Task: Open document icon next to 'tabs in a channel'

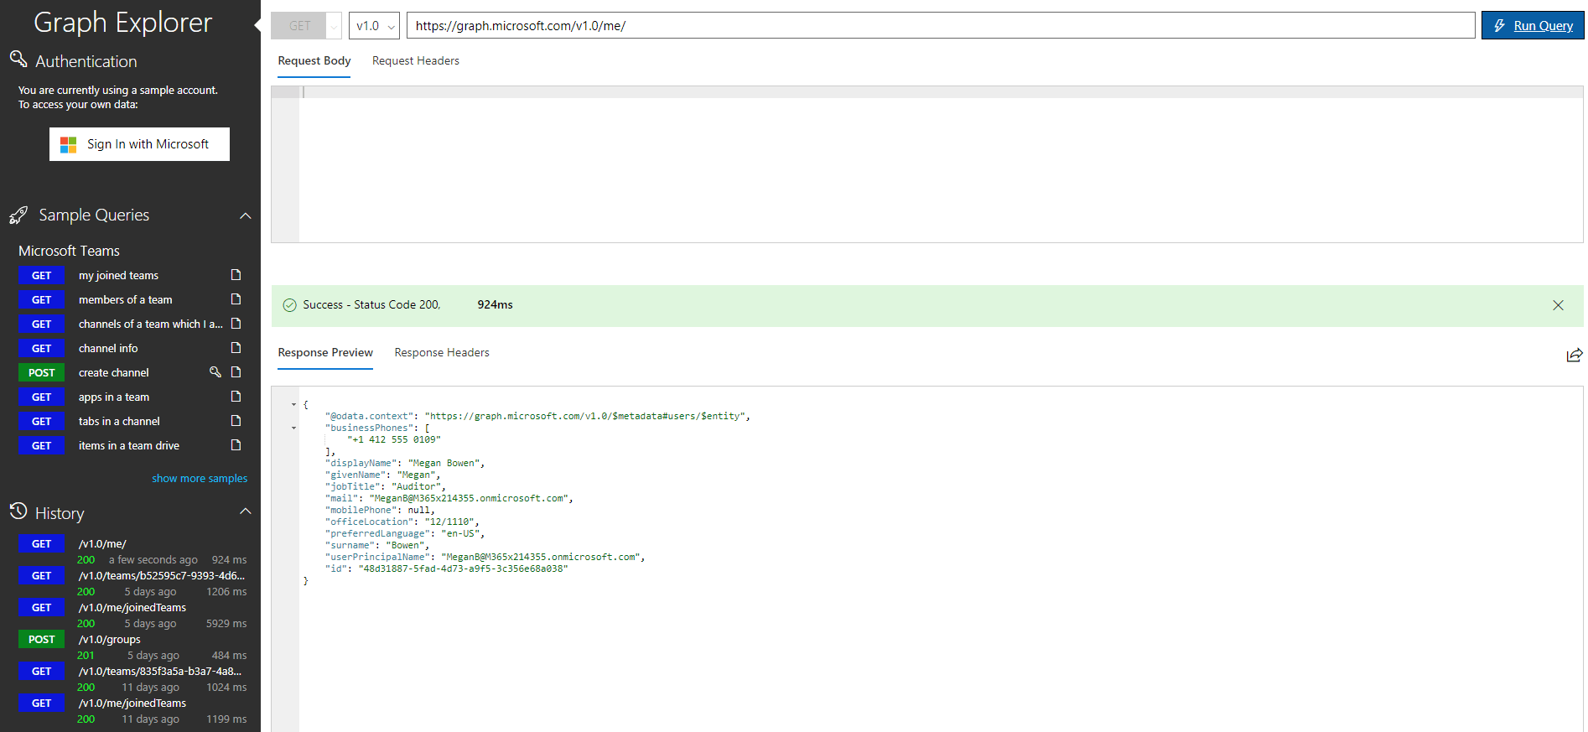Action: tap(236, 421)
